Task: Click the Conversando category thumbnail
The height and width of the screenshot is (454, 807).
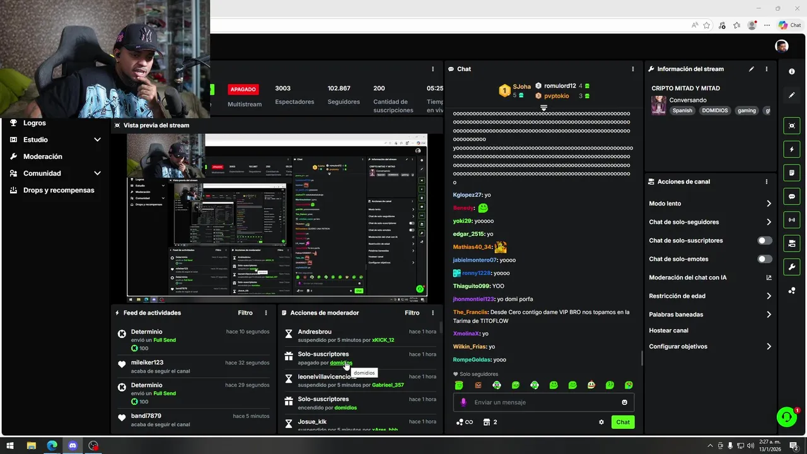Action: click(659, 105)
